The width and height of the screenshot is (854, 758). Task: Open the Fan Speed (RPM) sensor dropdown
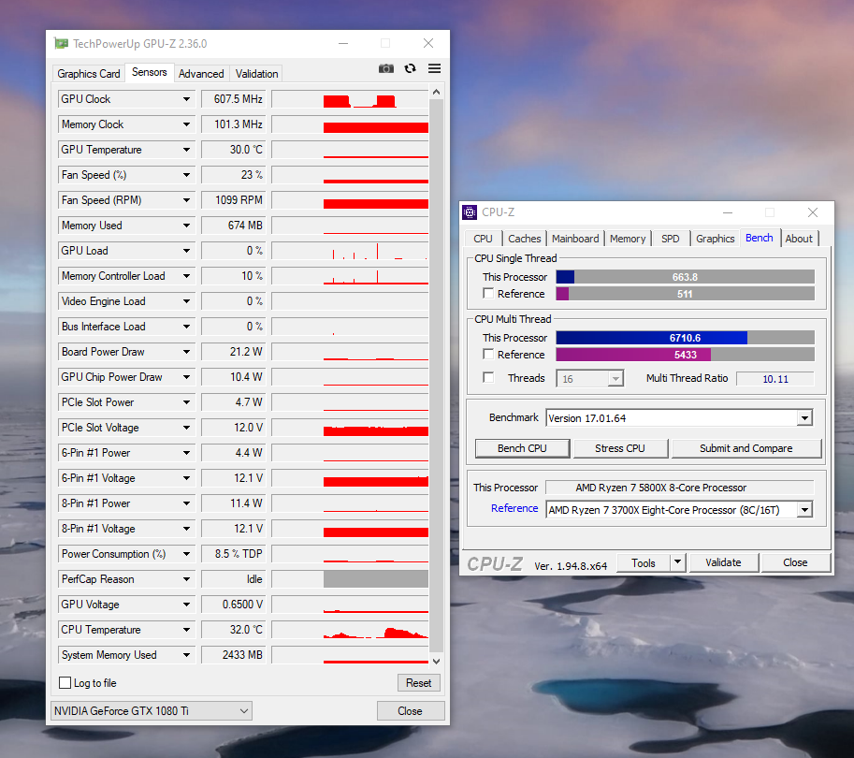(x=186, y=200)
